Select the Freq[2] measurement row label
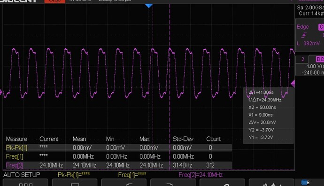 pyautogui.click(x=15, y=165)
